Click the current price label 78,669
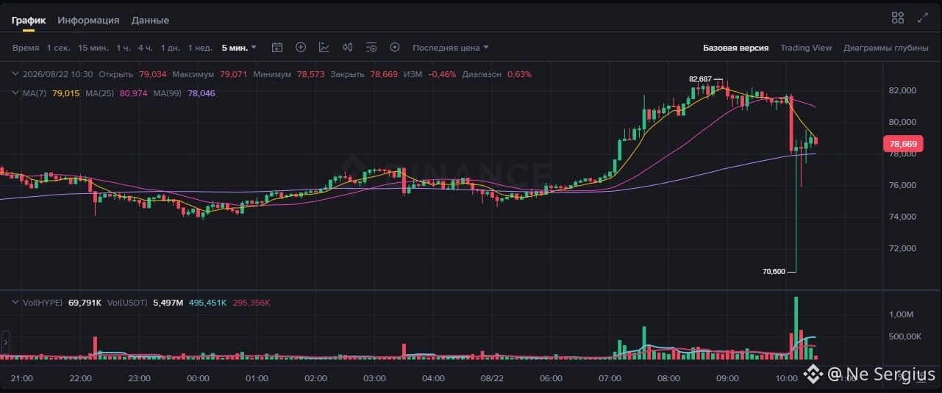 [x=903, y=145]
